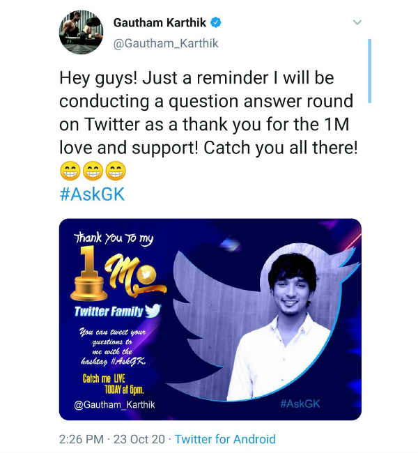Click the first grinning emoji
418x453 pixels.
[x=70, y=171]
